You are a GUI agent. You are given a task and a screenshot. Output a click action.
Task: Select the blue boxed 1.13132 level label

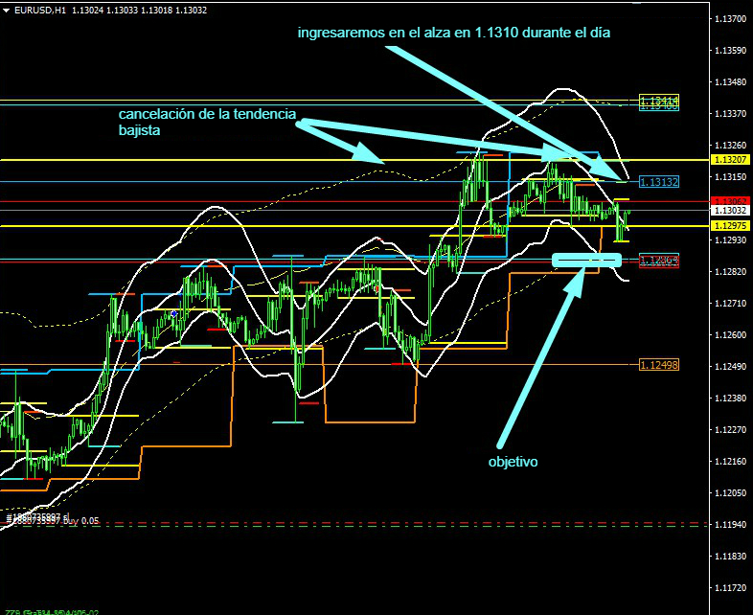pos(658,181)
